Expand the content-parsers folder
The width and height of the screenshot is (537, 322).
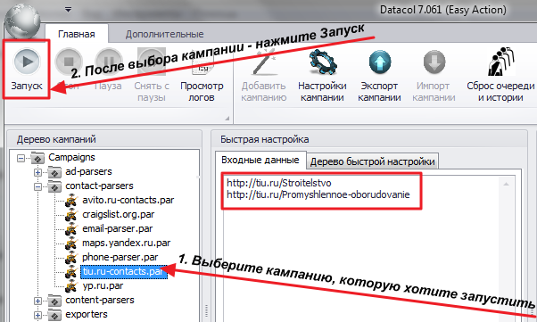click(38, 301)
